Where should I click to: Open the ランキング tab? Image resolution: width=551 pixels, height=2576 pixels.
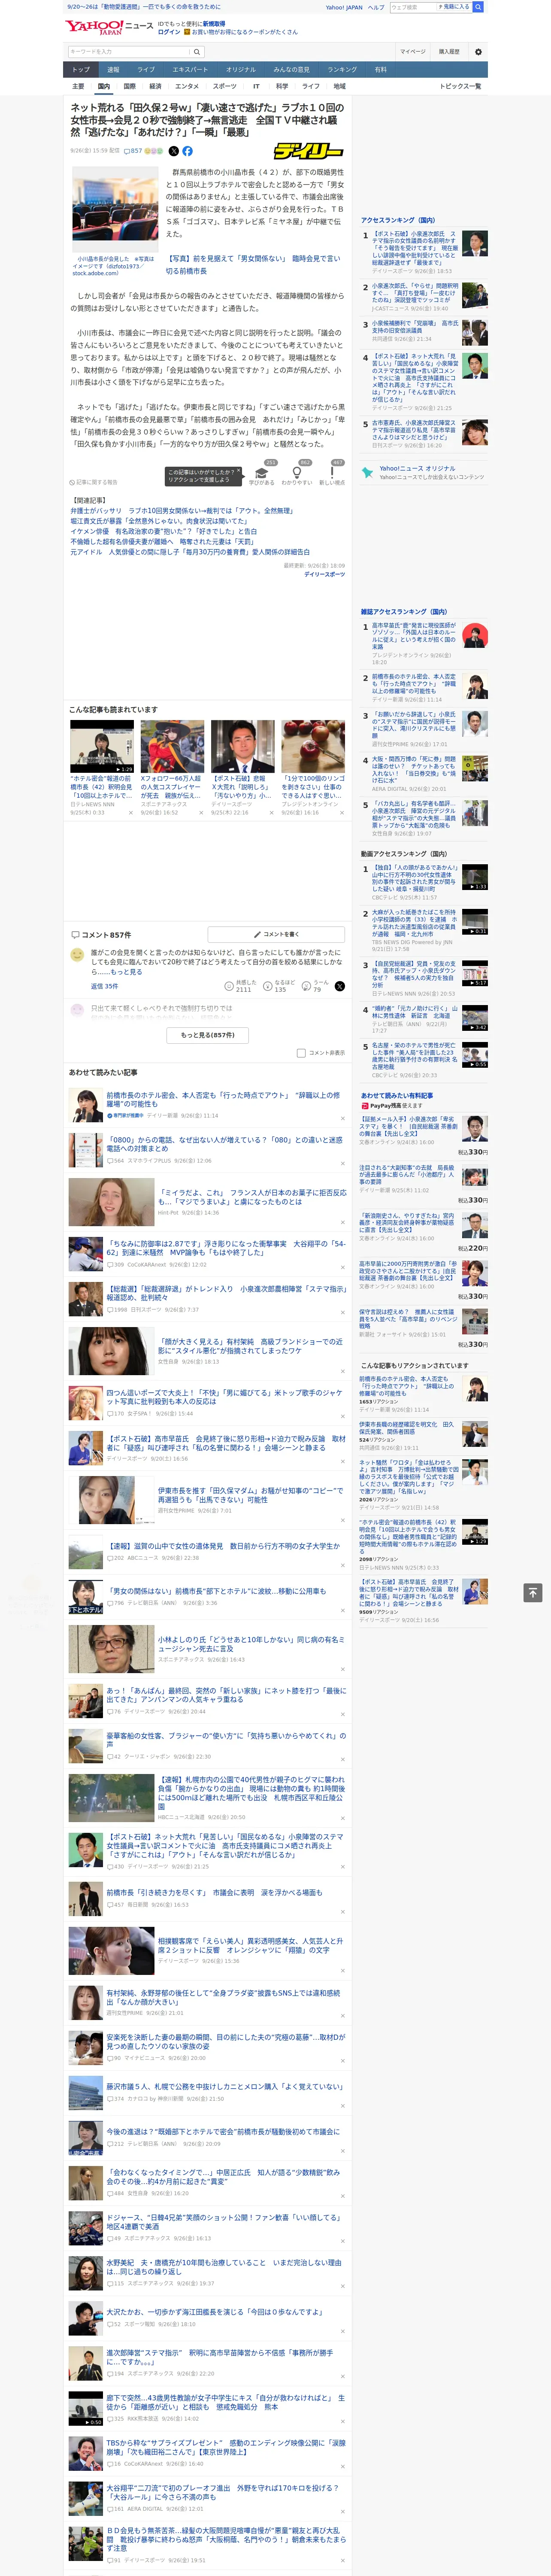(x=342, y=70)
